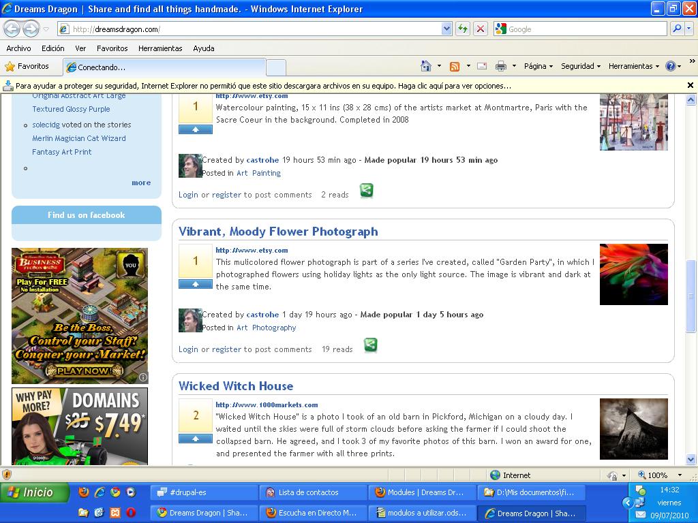
Task: Vote up the Wicked Witch House story
Action: (x=196, y=439)
